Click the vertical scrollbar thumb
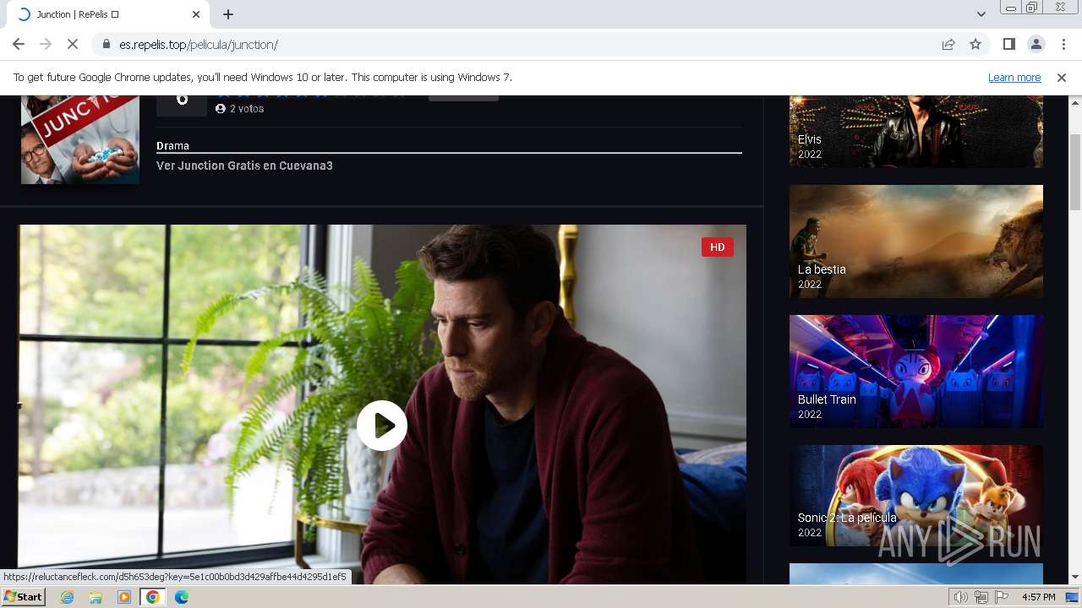Image resolution: width=1082 pixels, height=608 pixels. pyautogui.click(x=1075, y=172)
